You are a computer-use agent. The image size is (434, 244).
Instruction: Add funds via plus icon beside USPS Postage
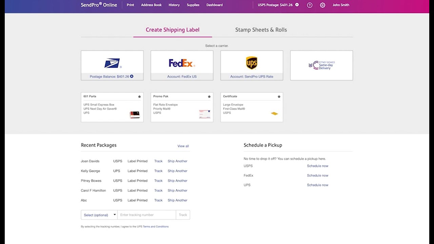tap(297, 5)
